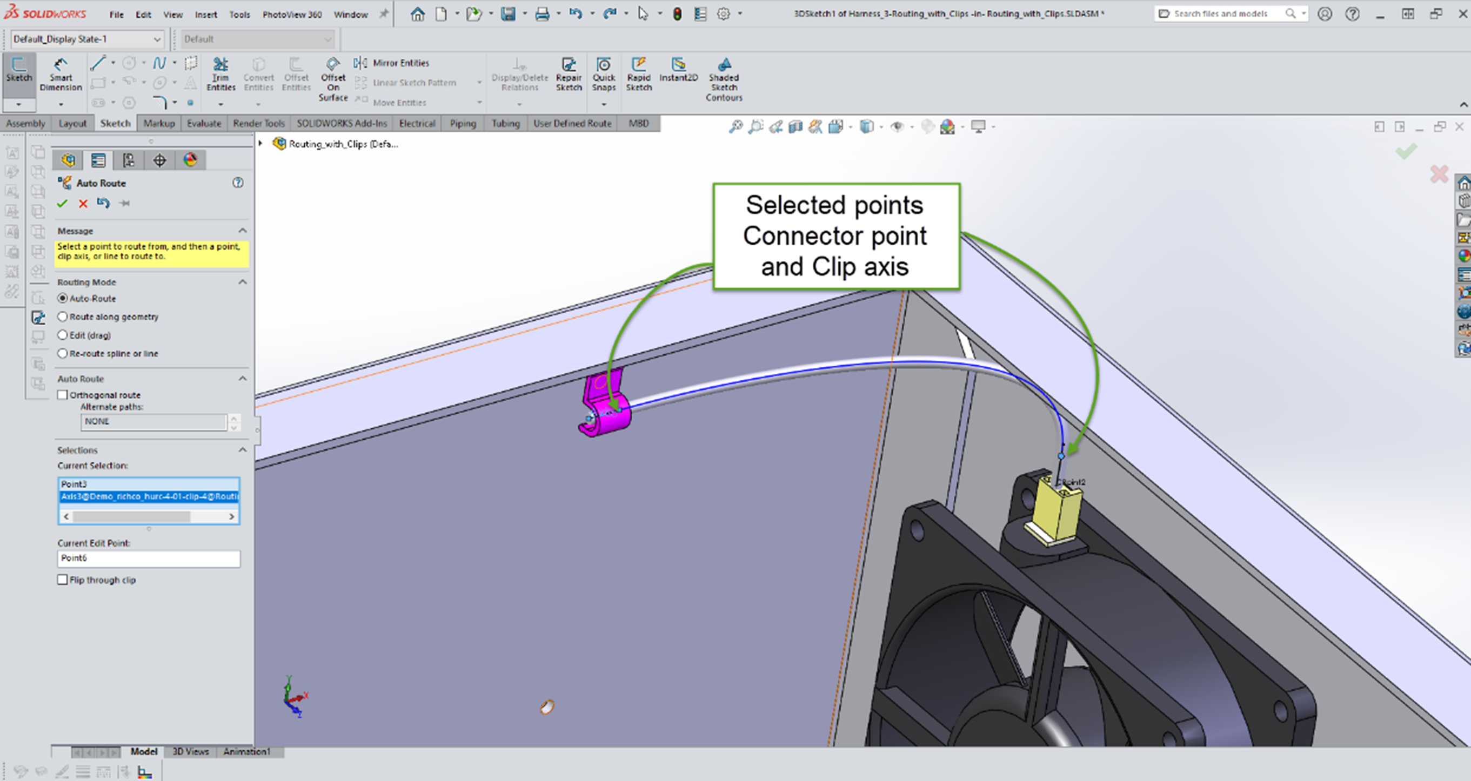This screenshot has height=781, width=1471.
Task: Enable Flip through clip checkbox
Action: click(x=63, y=580)
